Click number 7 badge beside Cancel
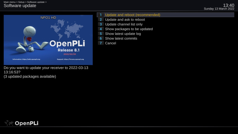The width and height of the screenshot is (238, 134). click(101, 43)
